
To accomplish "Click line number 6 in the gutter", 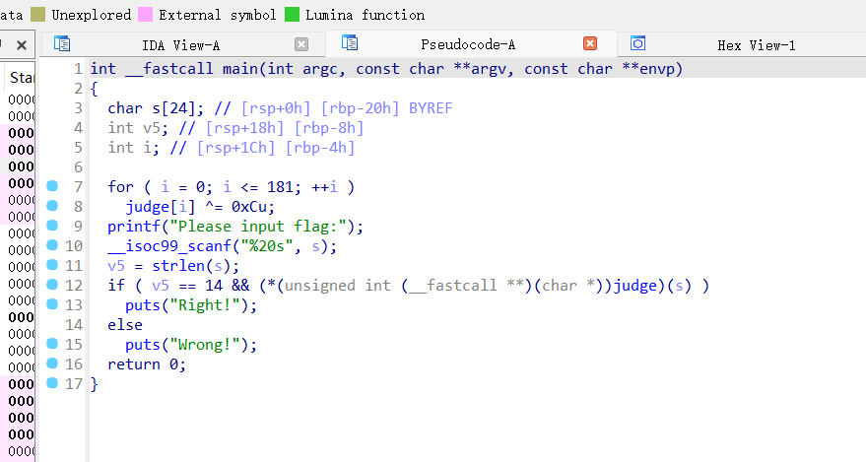I will [78, 167].
